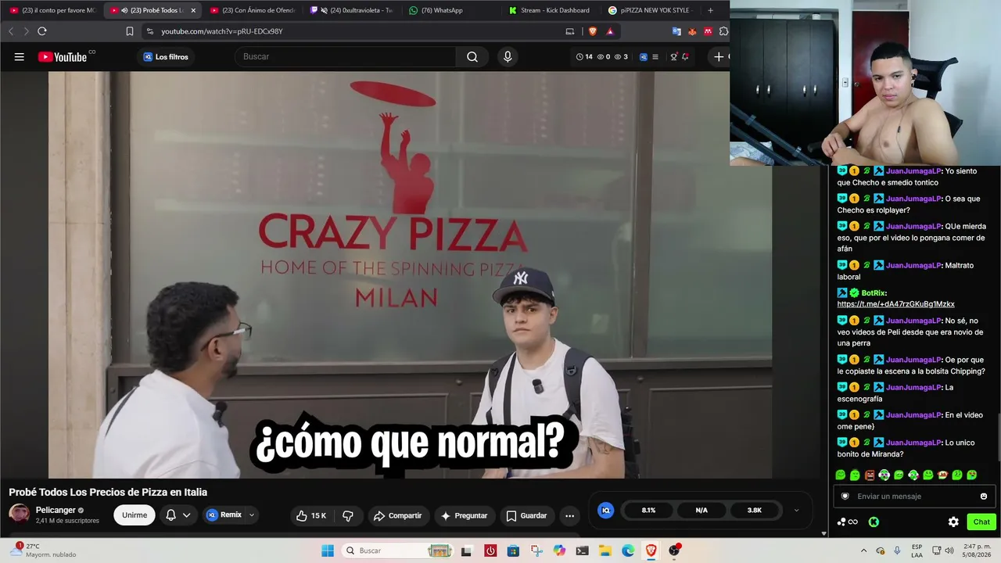Click the Pelicanger channel avatar
This screenshot has width=1001, height=563.
[x=19, y=515]
